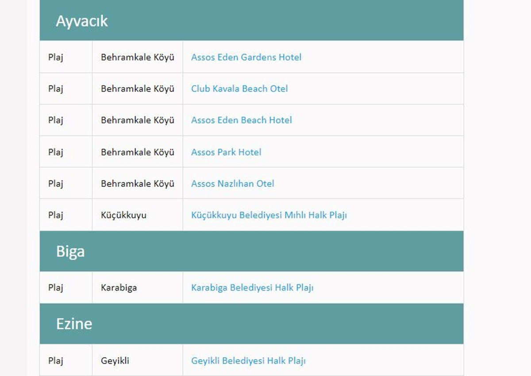The image size is (531, 376).
Task: Click the Geyikli location cell
Action: pos(137,361)
